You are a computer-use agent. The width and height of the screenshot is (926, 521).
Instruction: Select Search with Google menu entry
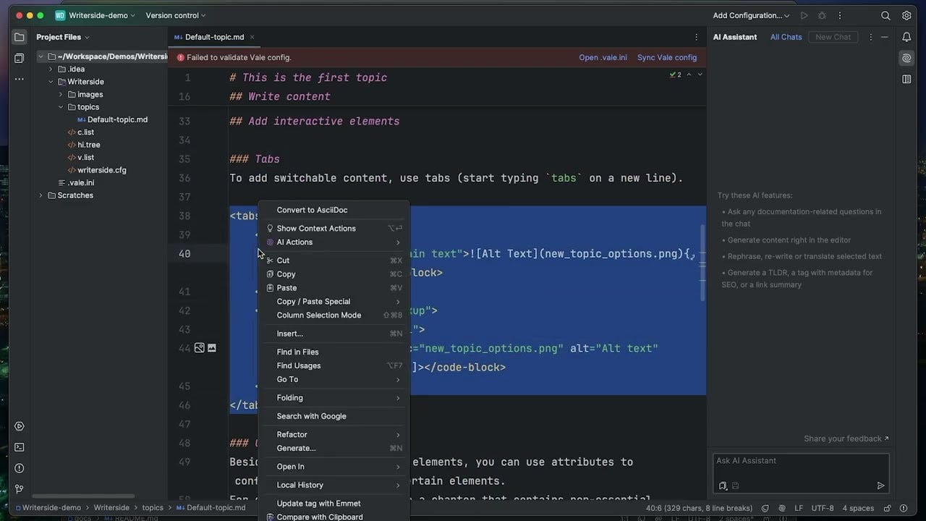click(334, 416)
